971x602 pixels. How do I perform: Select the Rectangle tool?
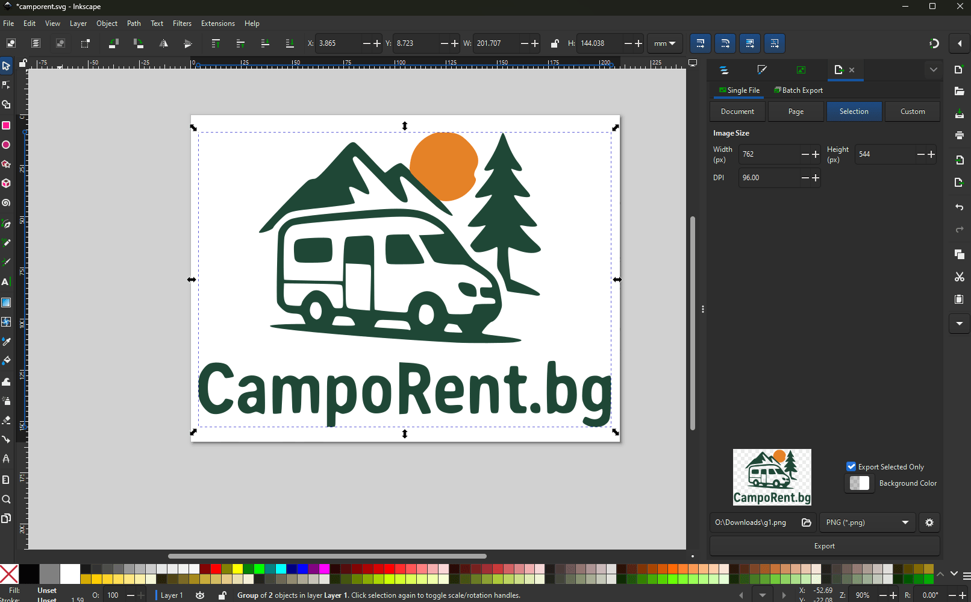point(6,125)
